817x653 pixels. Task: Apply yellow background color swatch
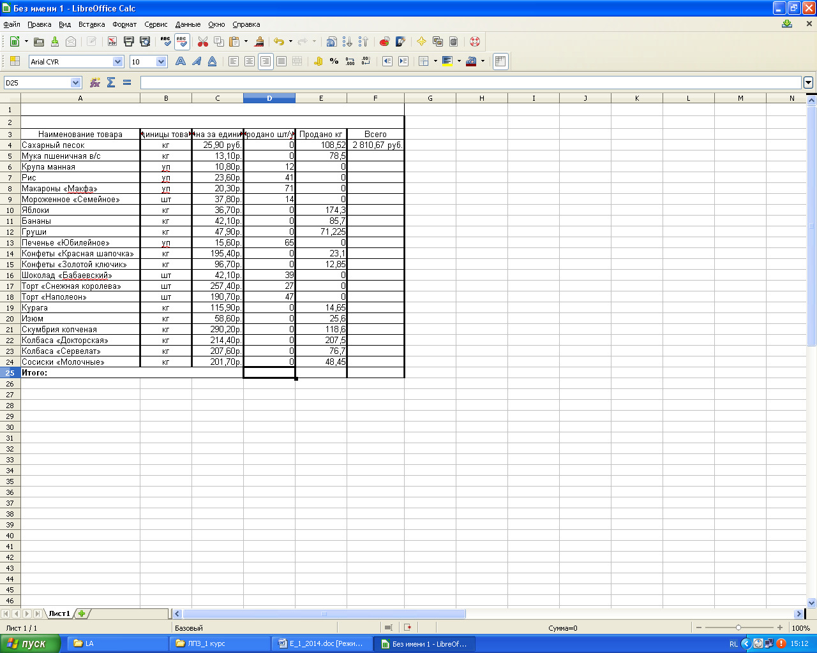(x=447, y=61)
